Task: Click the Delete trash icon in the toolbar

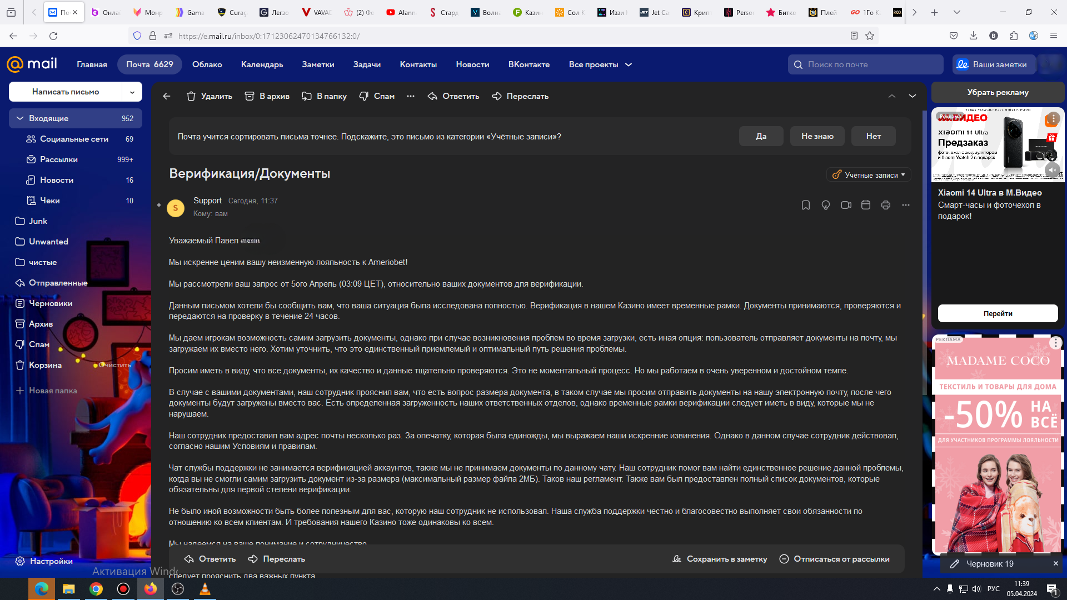Action: (191, 96)
